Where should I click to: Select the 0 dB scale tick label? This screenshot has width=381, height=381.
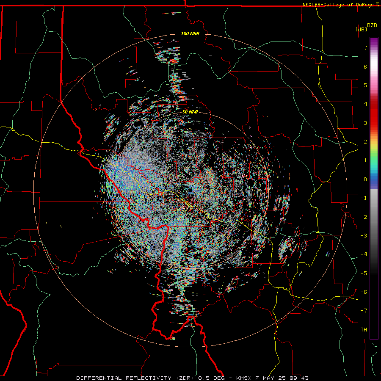(365, 179)
